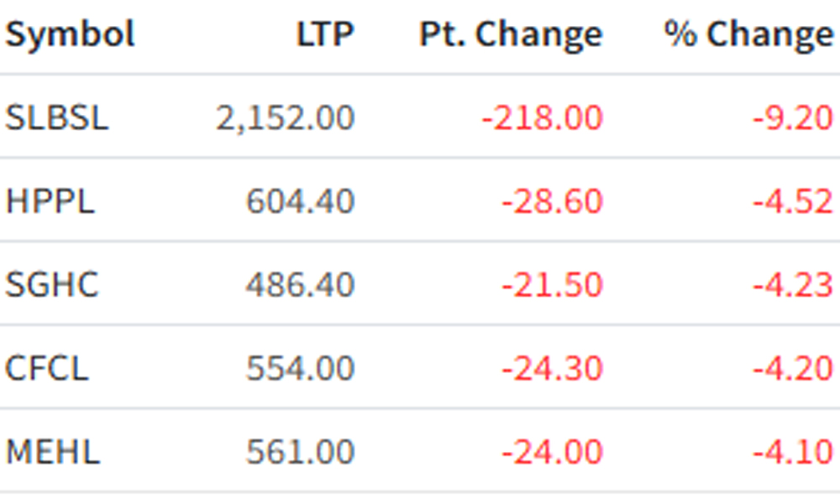Click SGHC's LTP value 486.40

(x=300, y=285)
